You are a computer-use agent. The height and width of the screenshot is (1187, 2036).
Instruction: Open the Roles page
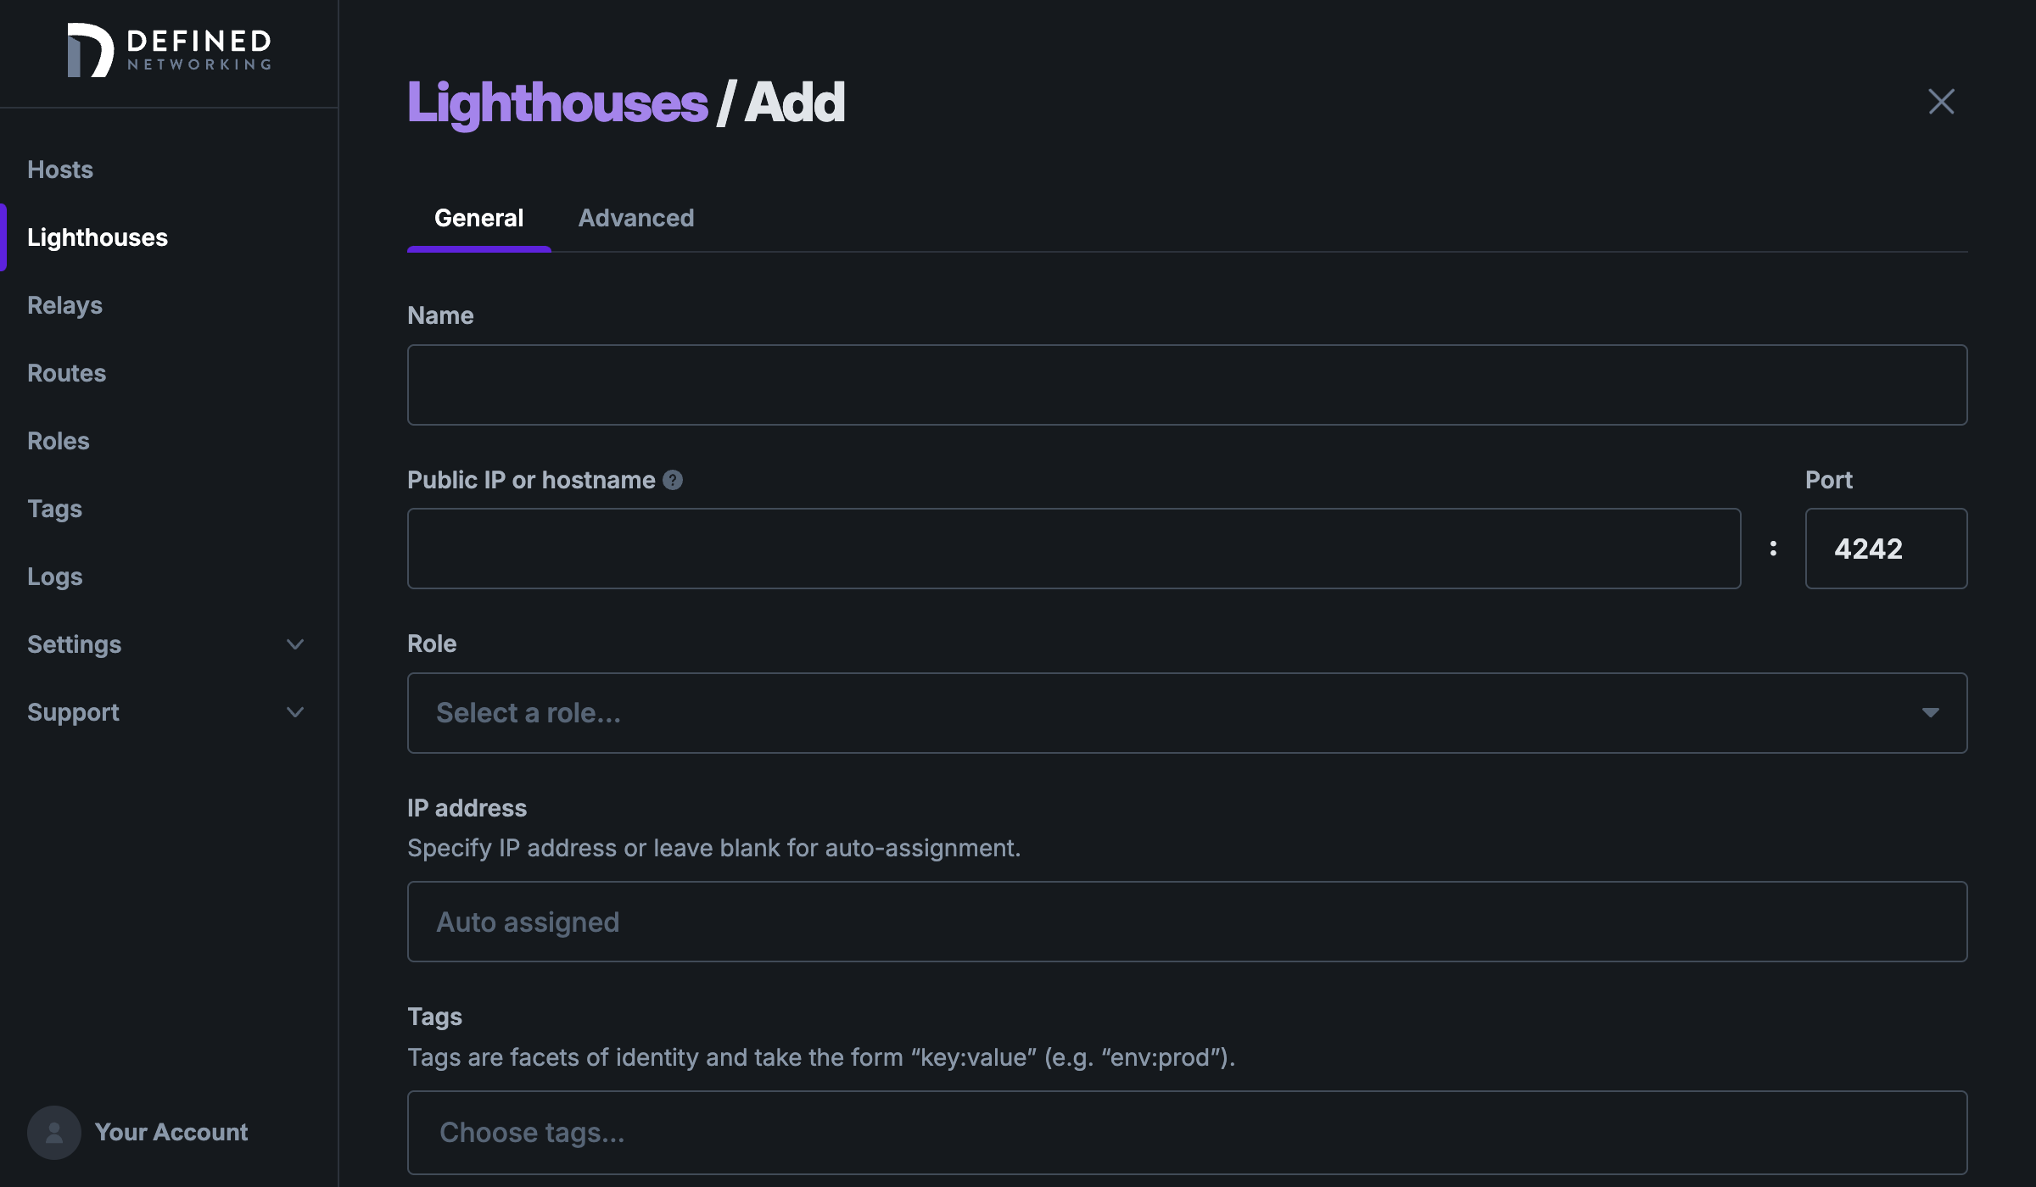58,441
